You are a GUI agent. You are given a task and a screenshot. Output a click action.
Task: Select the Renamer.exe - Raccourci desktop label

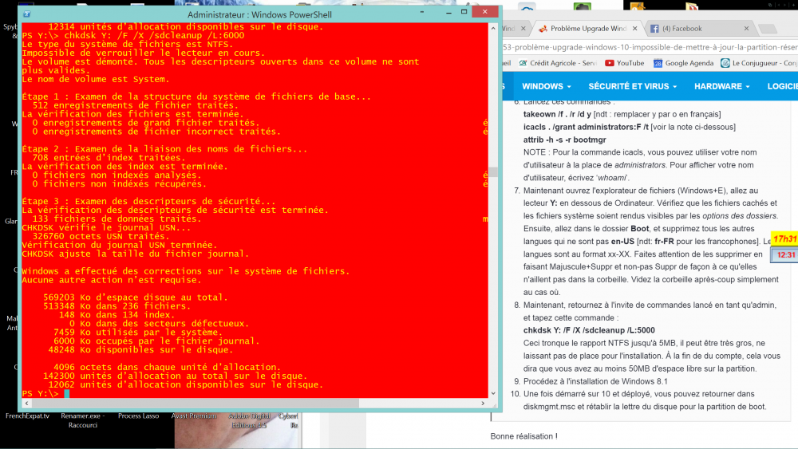click(83, 420)
